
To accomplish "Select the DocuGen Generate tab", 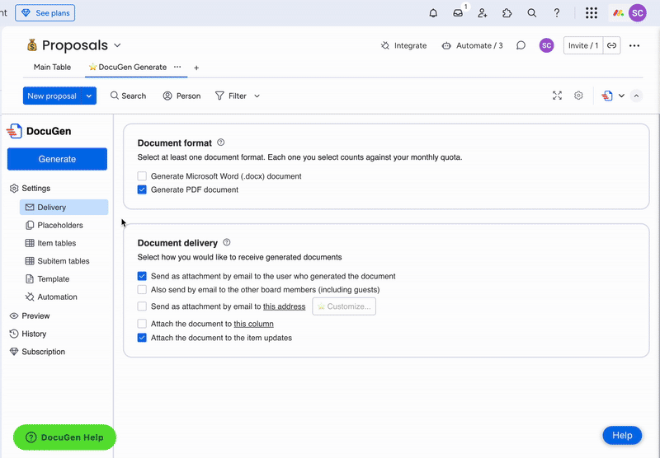I will (128, 67).
